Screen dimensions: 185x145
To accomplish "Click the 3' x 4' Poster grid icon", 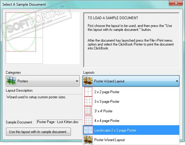I will click(88, 111).
